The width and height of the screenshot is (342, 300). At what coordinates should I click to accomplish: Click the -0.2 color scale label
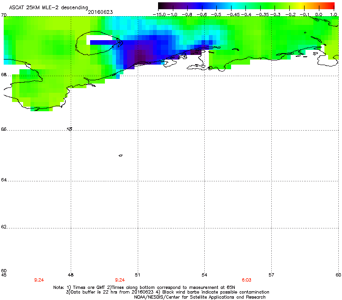click(291, 15)
